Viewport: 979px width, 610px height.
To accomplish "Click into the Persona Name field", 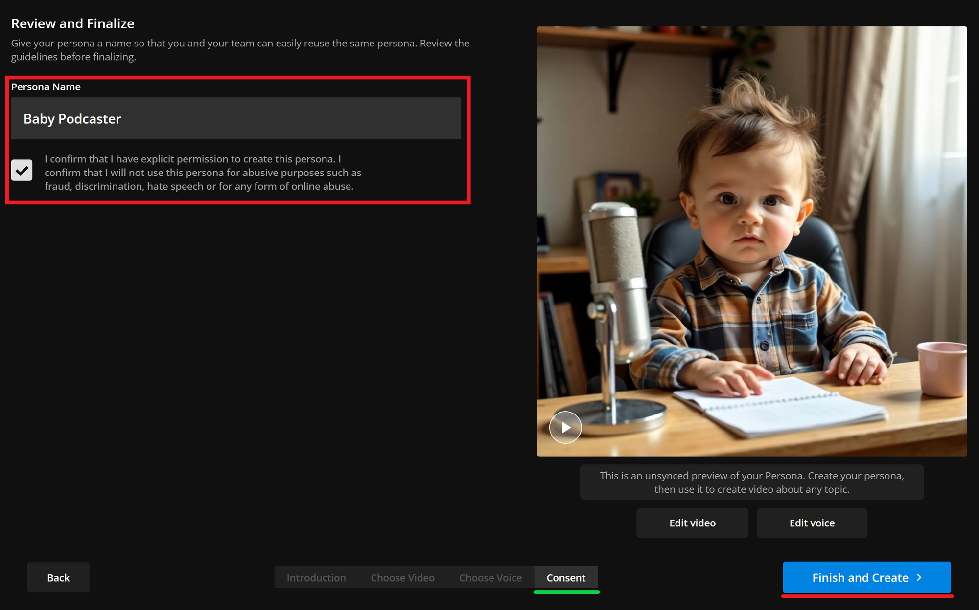I will pos(235,119).
